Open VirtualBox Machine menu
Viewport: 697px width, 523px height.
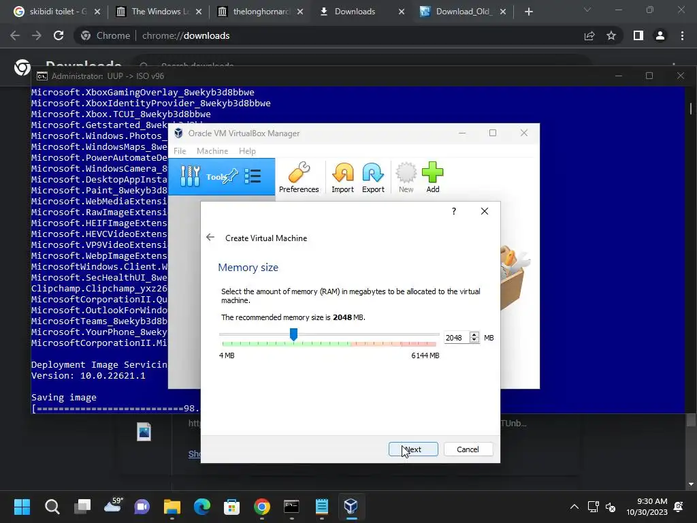[x=212, y=150]
